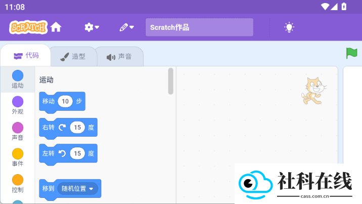Edit the Scratch作品 project title field
The image size is (362, 204).
coord(199,27)
